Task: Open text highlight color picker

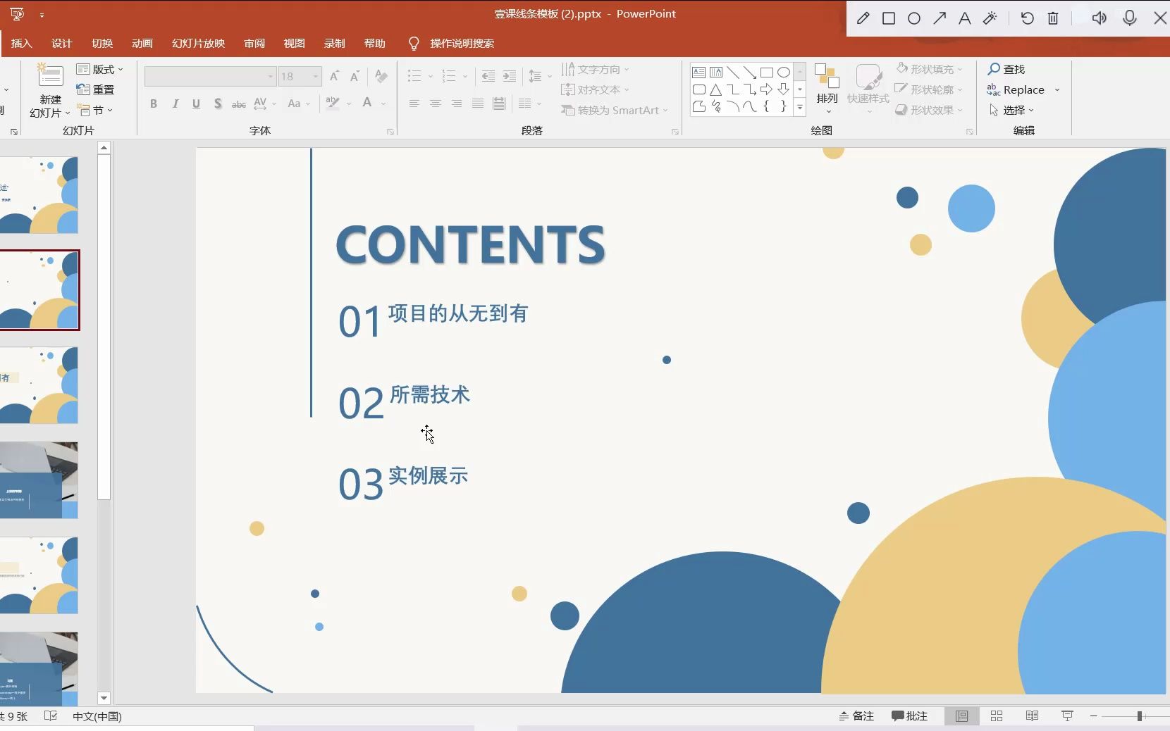Action: click(x=333, y=104)
